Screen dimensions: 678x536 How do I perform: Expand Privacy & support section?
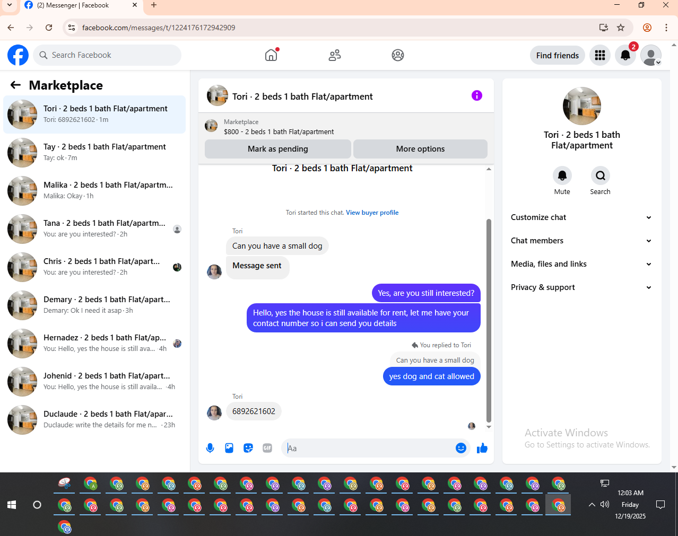coord(581,287)
